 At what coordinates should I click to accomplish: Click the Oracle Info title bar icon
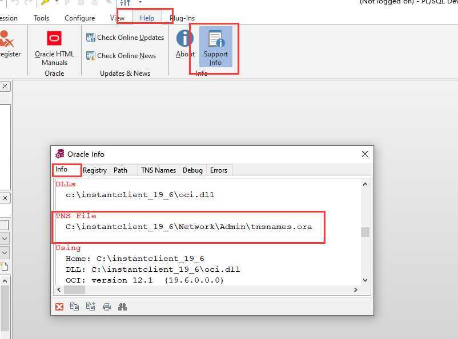[59, 154]
